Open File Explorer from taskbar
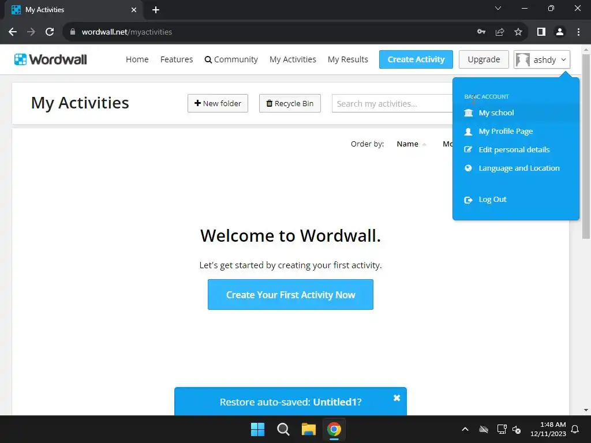Viewport: 591px width, 443px height. (x=309, y=429)
